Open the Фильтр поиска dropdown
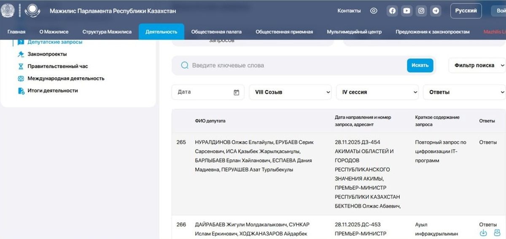The width and height of the screenshot is (506, 239). [477, 65]
